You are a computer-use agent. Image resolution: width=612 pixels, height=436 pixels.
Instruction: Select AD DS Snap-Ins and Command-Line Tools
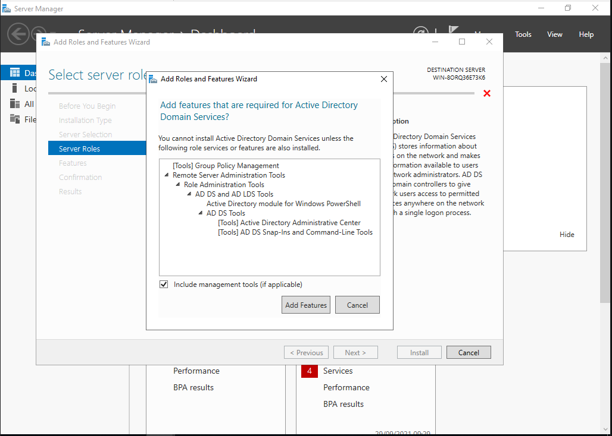coord(295,232)
